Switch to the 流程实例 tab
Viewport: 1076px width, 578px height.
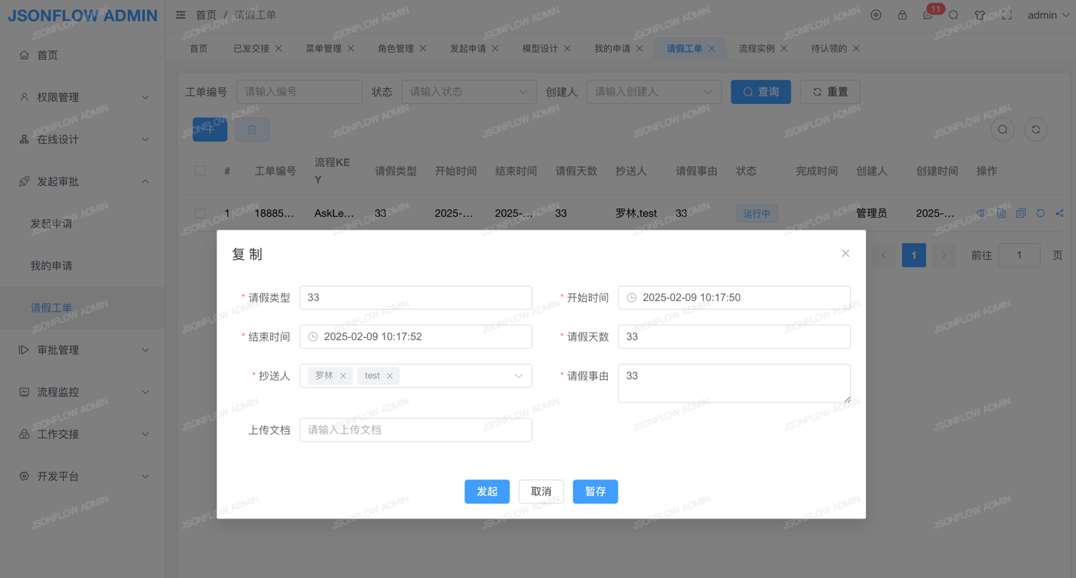(756, 48)
